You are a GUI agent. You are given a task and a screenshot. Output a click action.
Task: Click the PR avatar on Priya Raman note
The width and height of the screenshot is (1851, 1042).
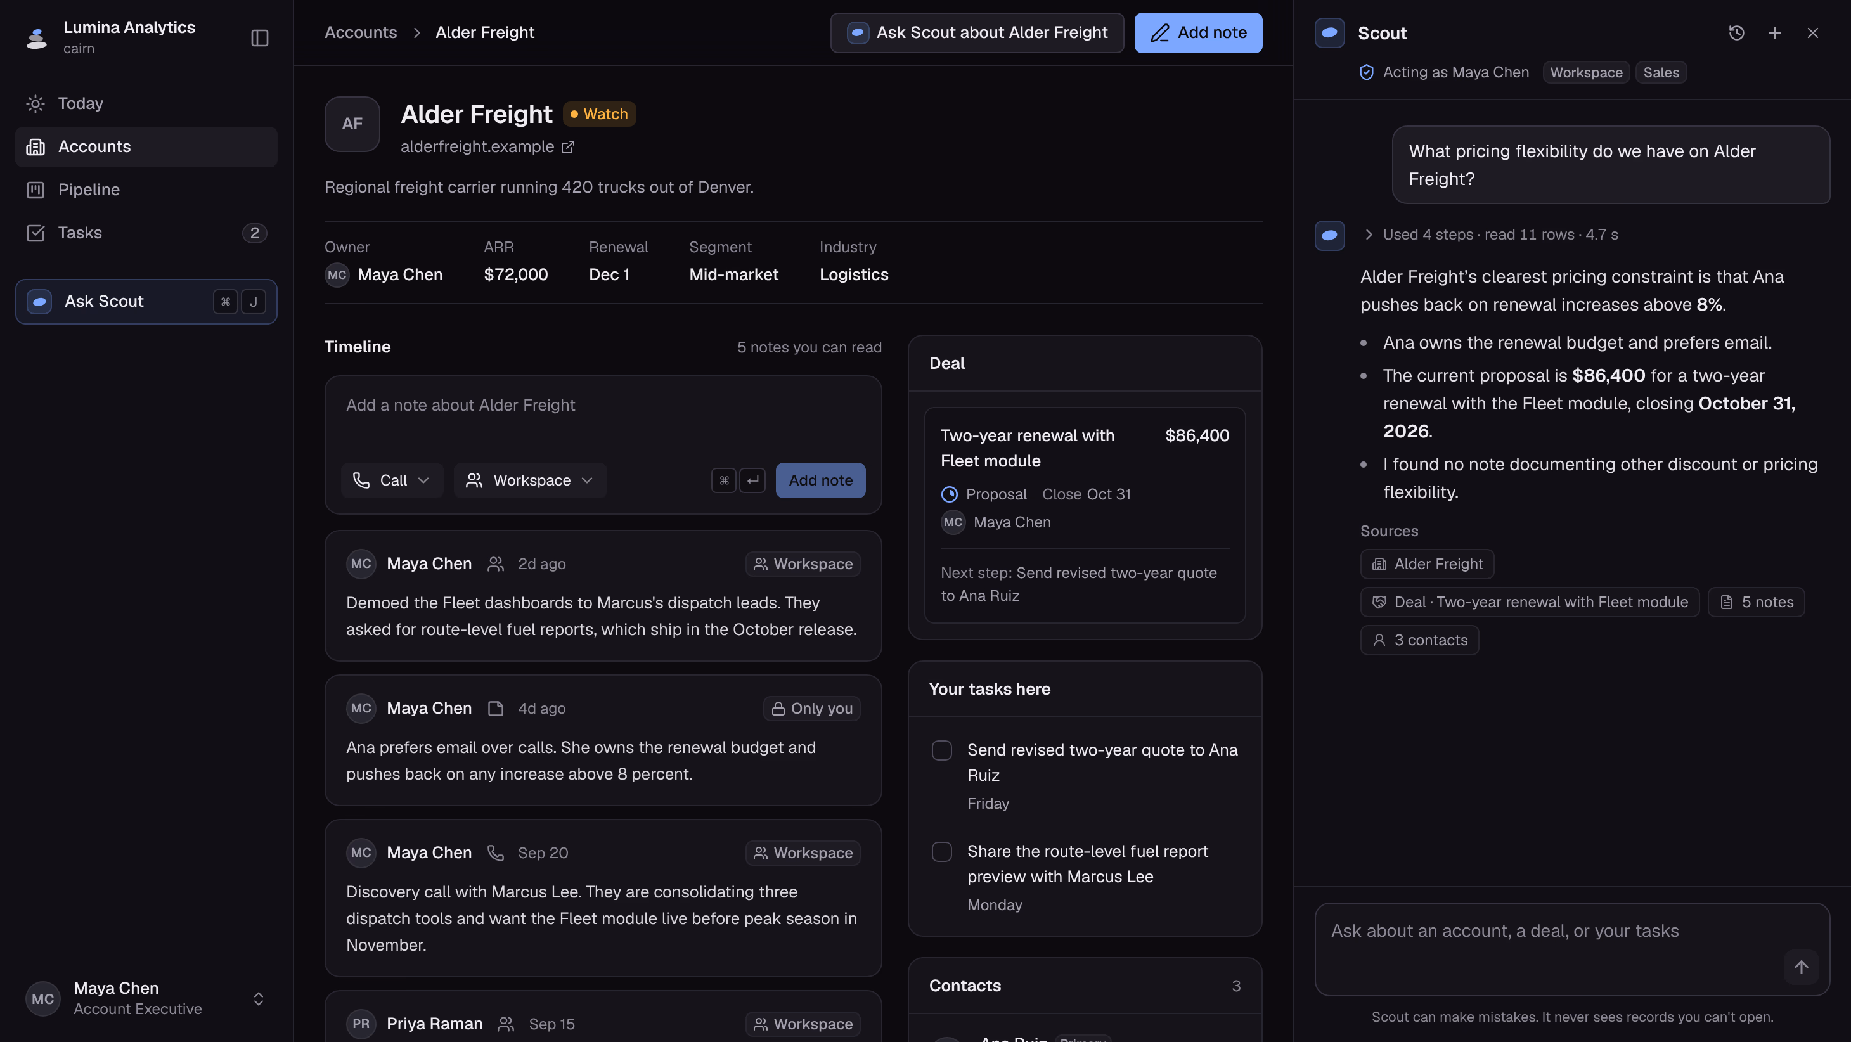point(361,1024)
